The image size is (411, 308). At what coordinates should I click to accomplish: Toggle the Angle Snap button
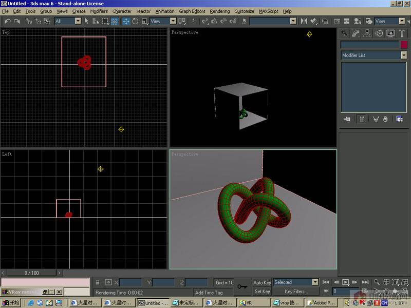(x=214, y=21)
